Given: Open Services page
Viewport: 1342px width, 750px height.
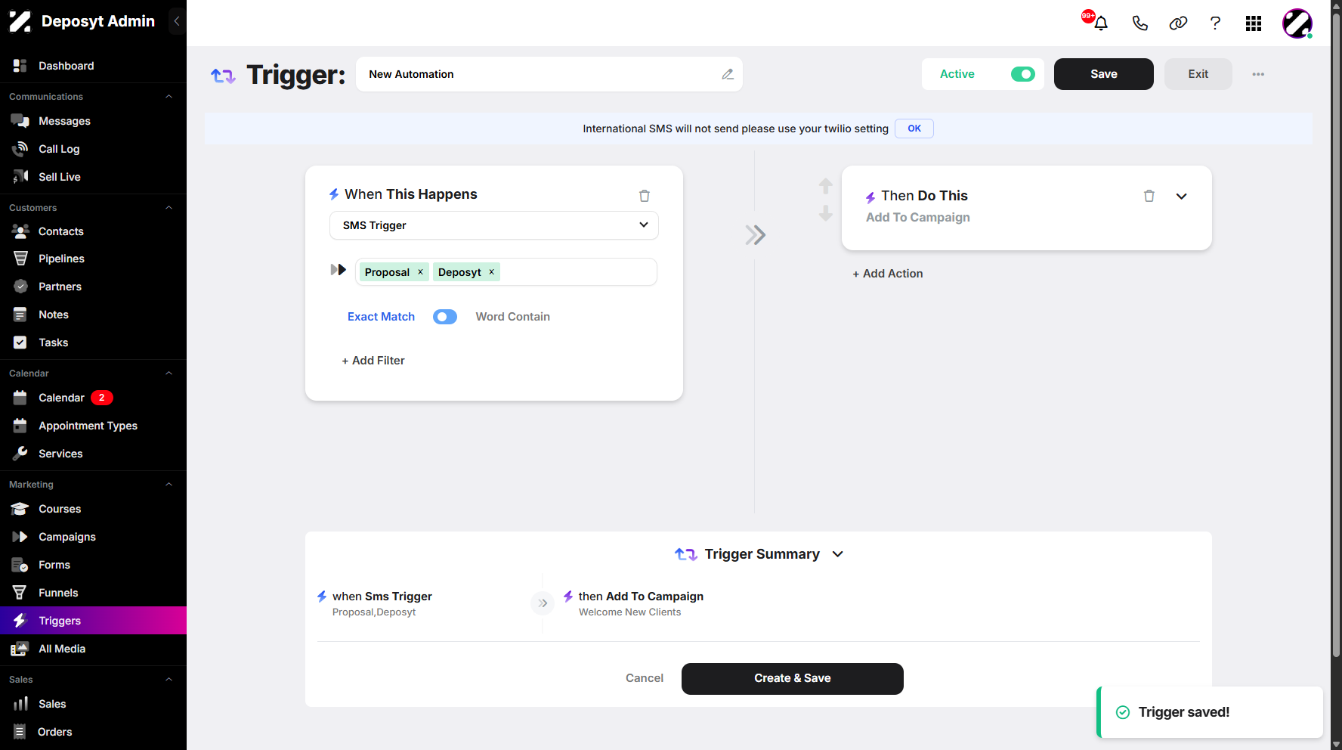Looking at the screenshot, I should coord(93,454).
